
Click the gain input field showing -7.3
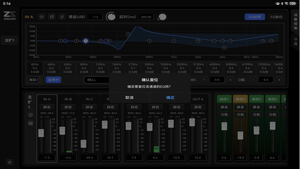coord(95,17)
